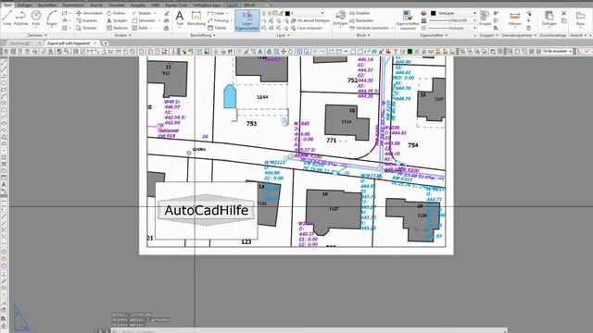
Task: Click the Abrunden fillet tool
Action: [144, 20]
